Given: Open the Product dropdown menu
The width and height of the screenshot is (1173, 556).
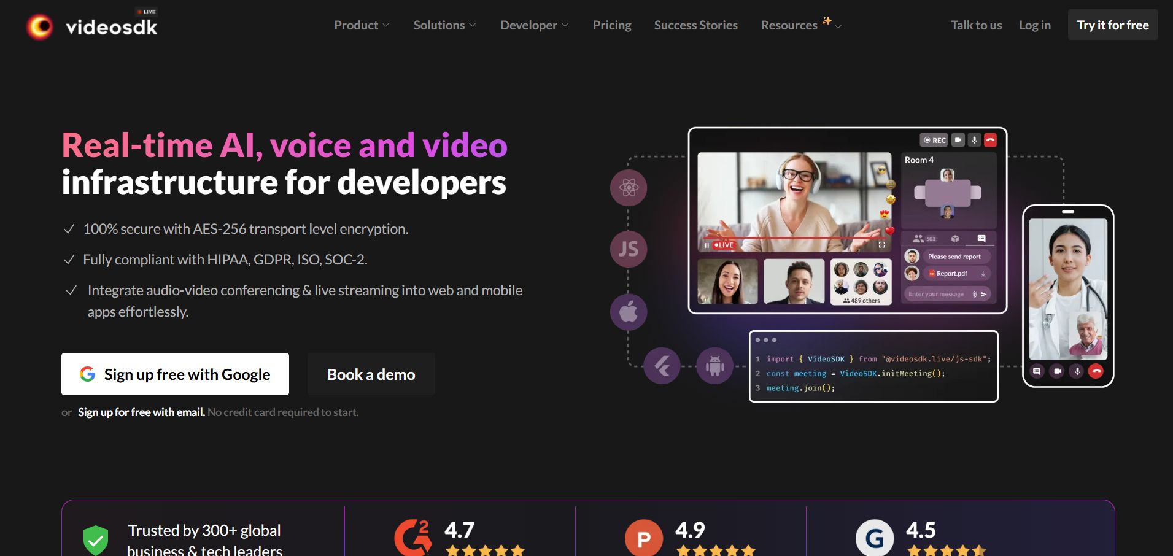Looking at the screenshot, I should pos(362,25).
